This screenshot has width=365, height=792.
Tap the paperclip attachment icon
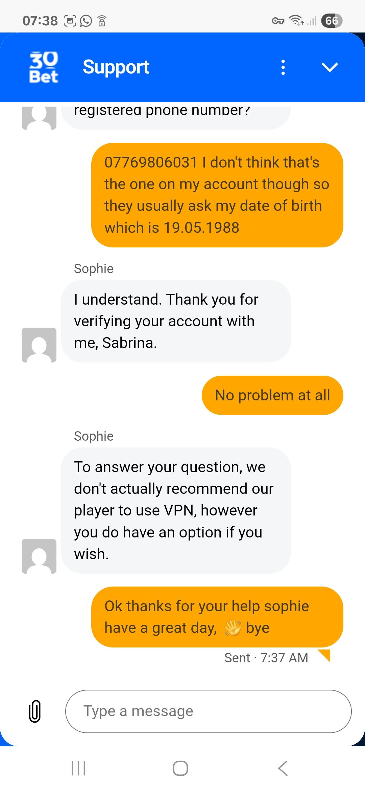tap(35, 711)
